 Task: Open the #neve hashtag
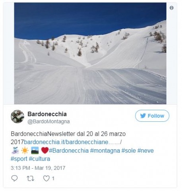click(145, 151)
